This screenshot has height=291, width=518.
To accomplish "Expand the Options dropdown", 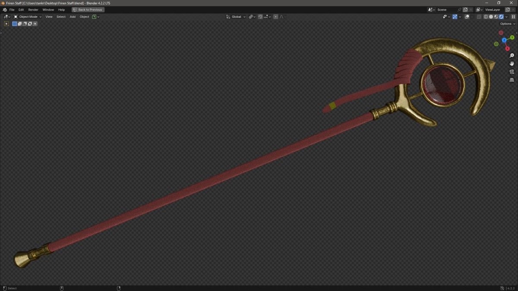I will [x=505, y=24].
